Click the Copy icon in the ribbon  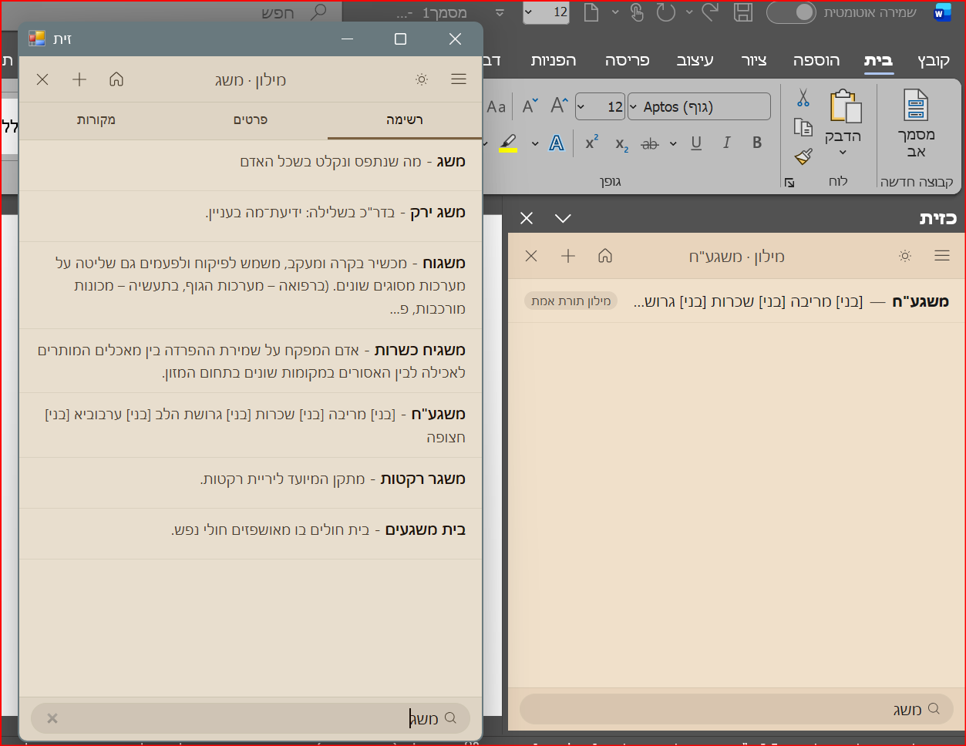tap(803, 127)
